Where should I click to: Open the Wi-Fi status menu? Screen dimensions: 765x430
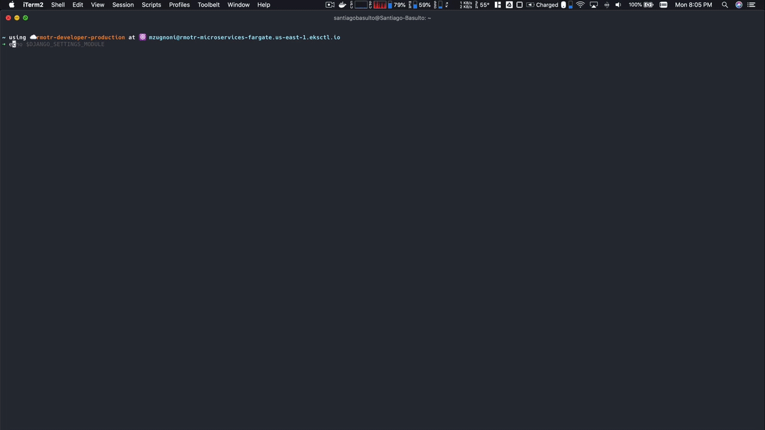tap(580, 5)
